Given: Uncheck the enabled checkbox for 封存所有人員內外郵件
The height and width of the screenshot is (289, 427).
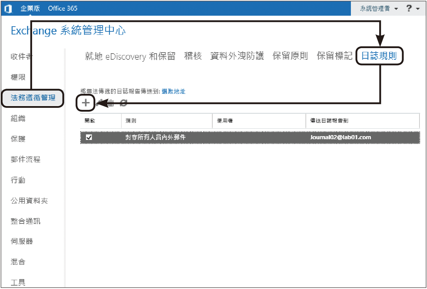Looking at the screenshot, I should (89, 138).
